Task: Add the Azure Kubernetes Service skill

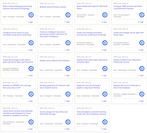Action: click(x=141, y=75)
